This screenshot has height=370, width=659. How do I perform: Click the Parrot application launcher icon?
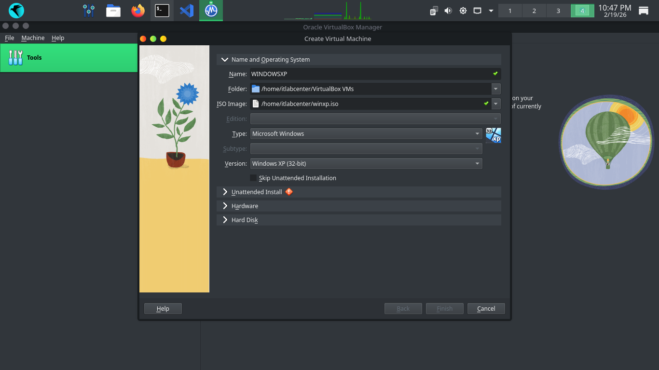click(16, 10)
